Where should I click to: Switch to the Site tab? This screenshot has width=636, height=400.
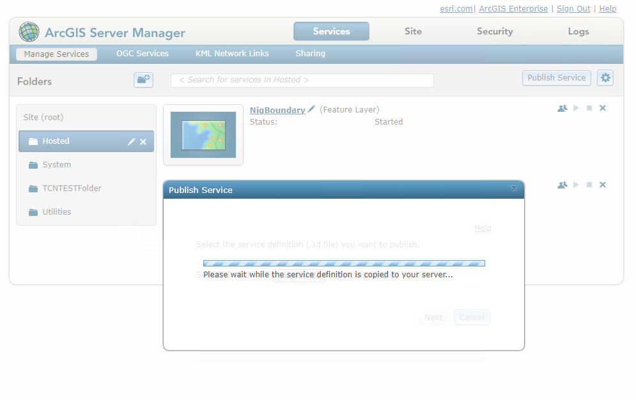point(413,31)
